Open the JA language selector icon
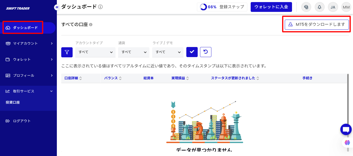Viewport: 353px width, 156px height. click(x=333, y=7)
